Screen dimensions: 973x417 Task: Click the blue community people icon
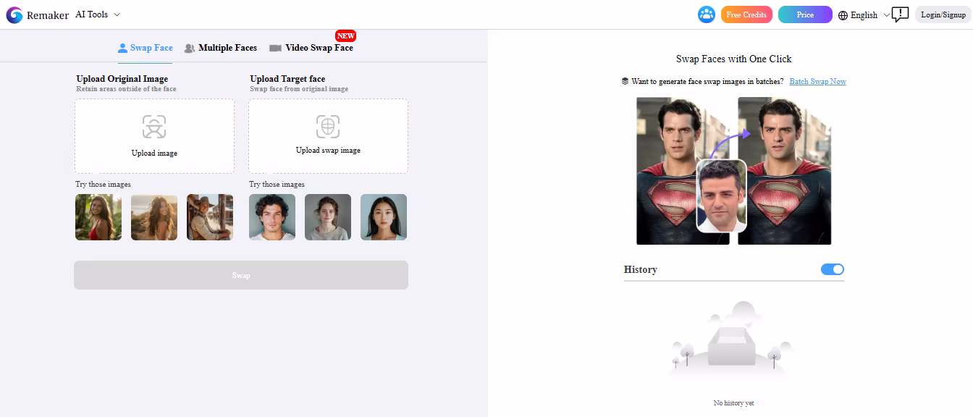707,14
